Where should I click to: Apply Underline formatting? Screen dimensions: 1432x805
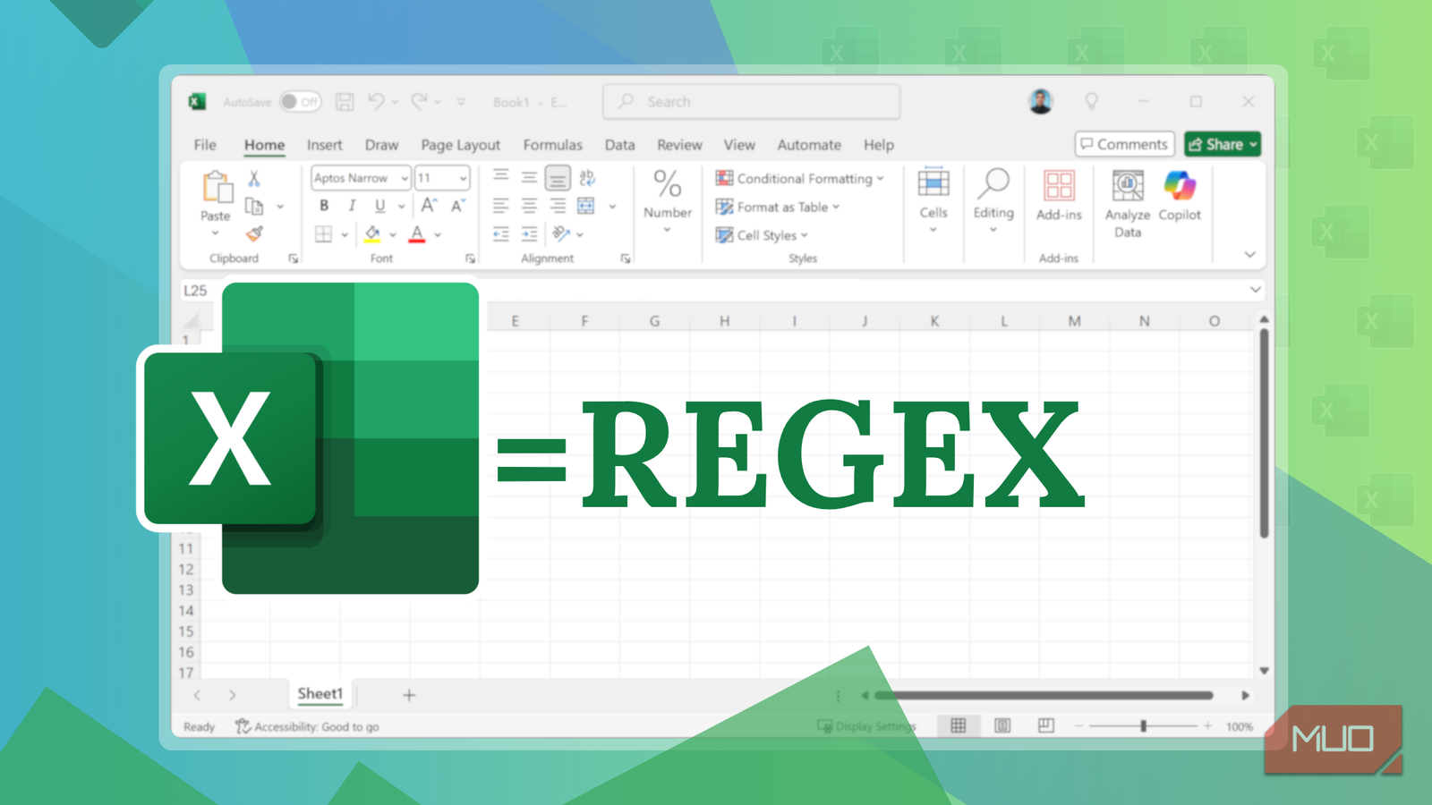coord(380,206)
